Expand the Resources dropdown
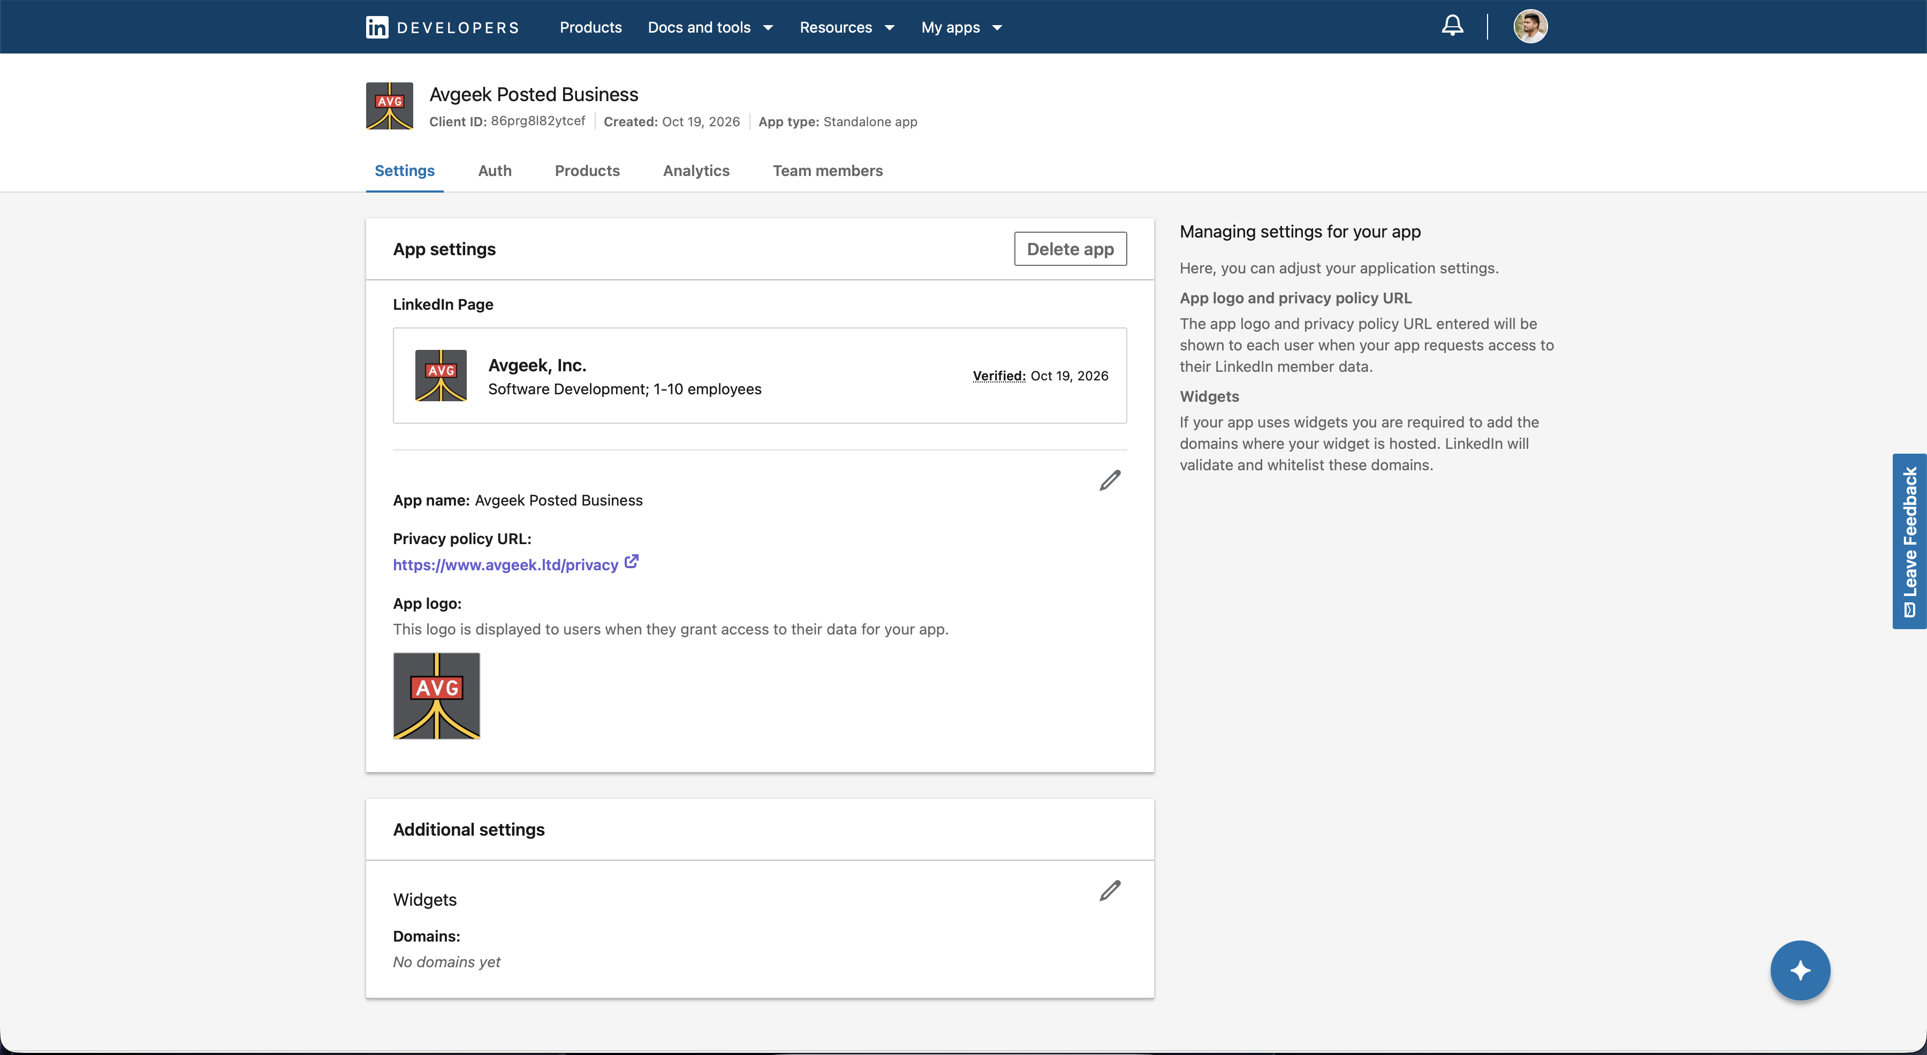 (847, 28)
